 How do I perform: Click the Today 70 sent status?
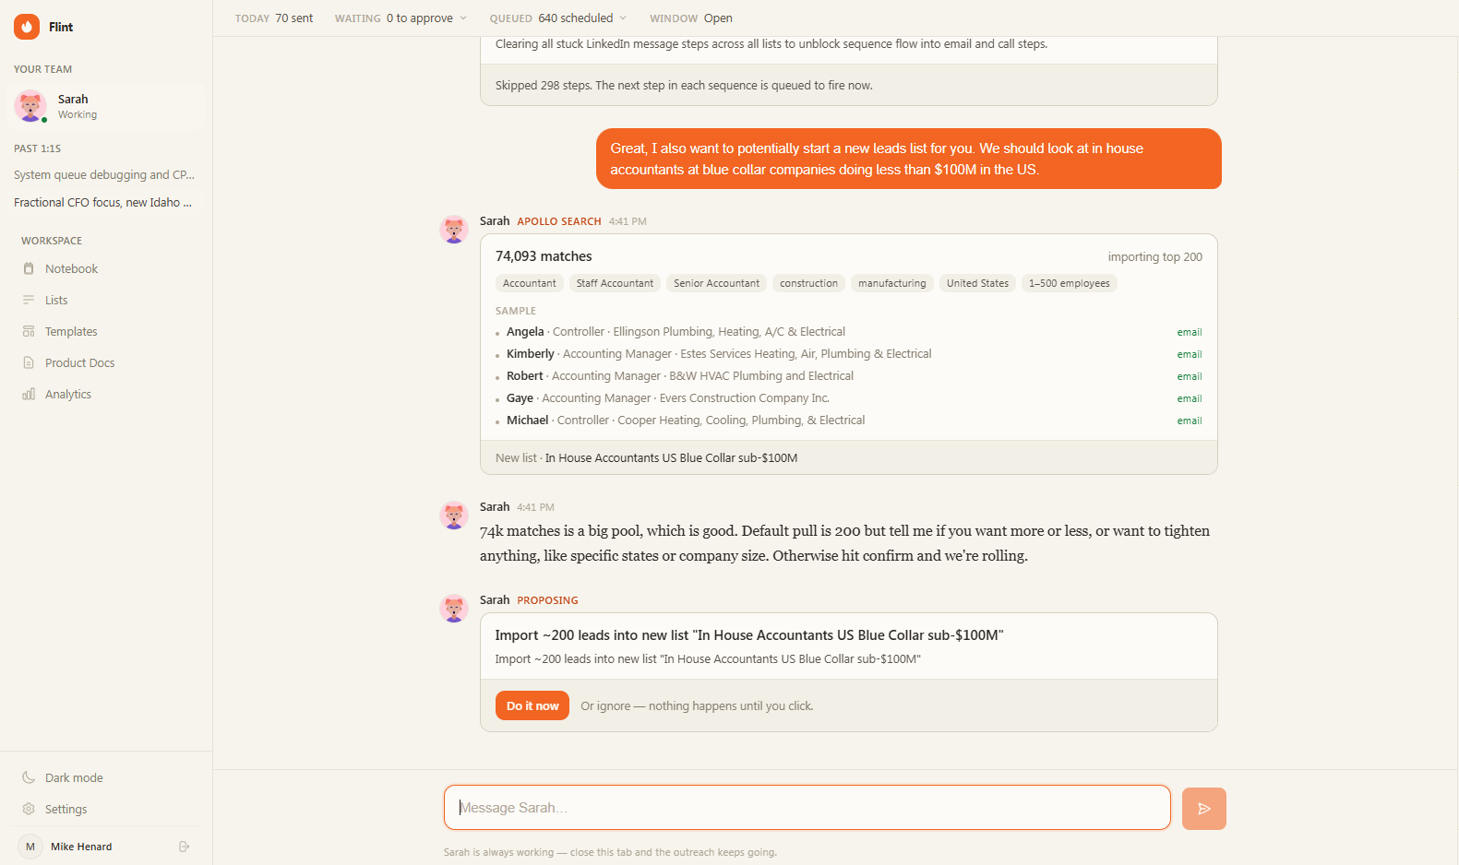(x=274, y=18)
